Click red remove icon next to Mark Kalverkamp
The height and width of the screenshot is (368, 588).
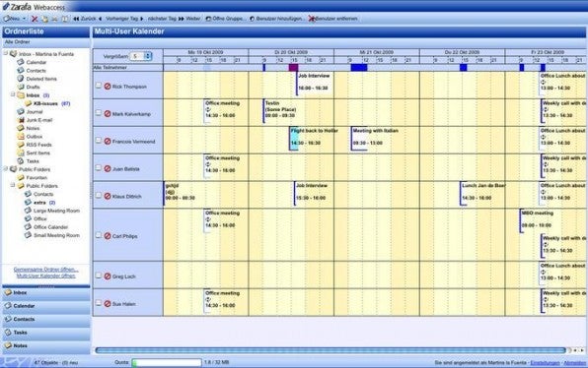pyautogui.click(x=108, y=114)
